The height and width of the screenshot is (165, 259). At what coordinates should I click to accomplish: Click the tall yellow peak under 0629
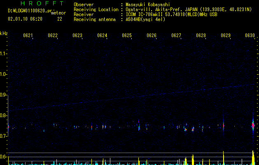(223, 158)
